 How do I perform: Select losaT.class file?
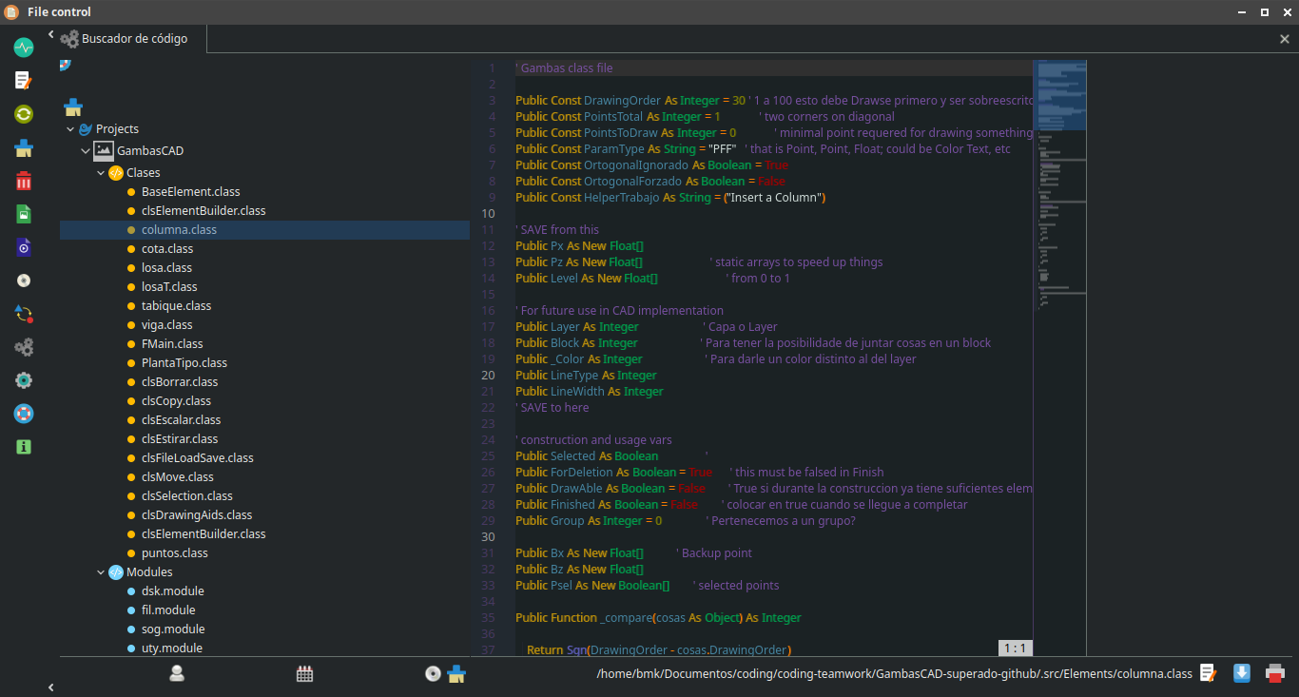click(169, 287)
